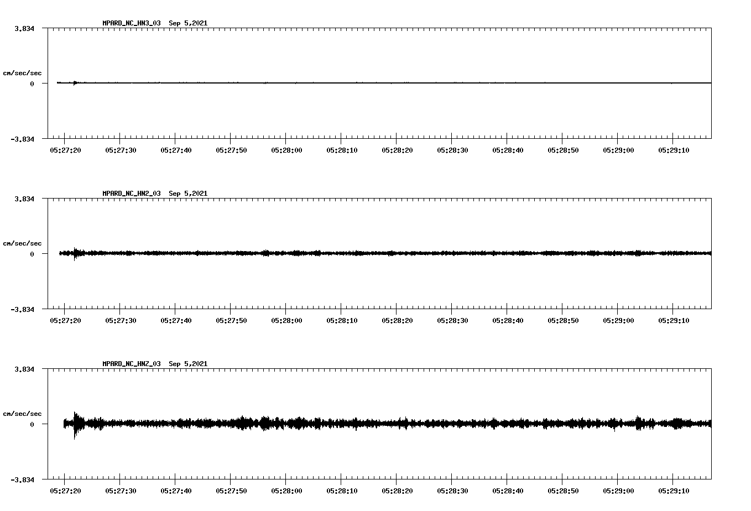
Task: Click 05:29:10 label on HN3 time axis
Action: 674,150
